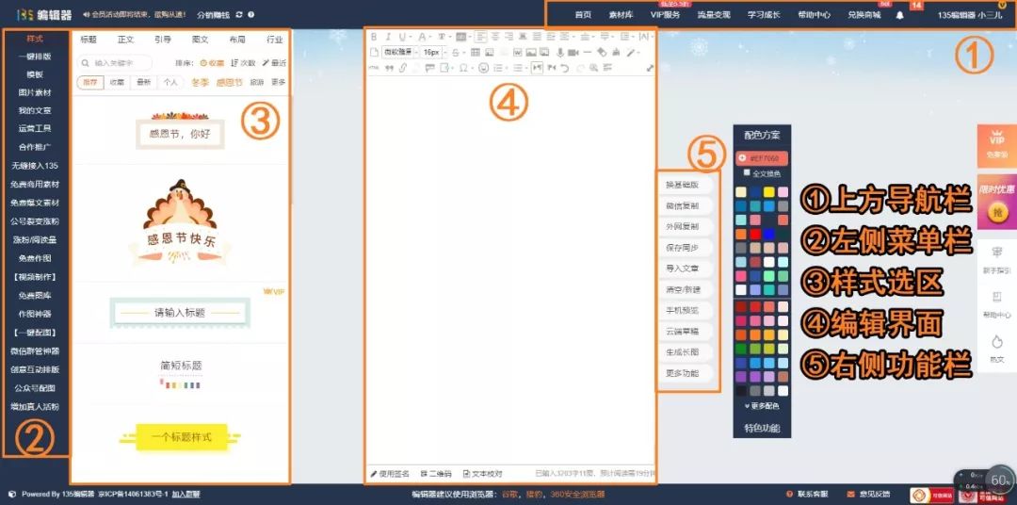Open 素材库 in top navigation
Viewport: 1017px width, 505px height.
coord(621,15)
